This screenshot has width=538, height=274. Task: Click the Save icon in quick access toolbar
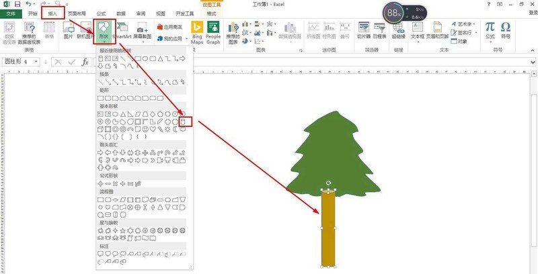coord(17,4)
